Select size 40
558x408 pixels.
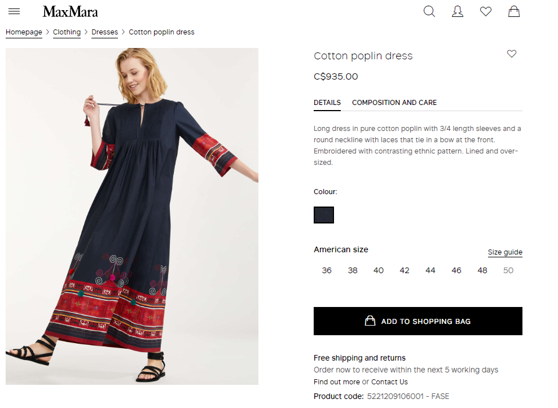pyautogui.click(x=378, y=270)
